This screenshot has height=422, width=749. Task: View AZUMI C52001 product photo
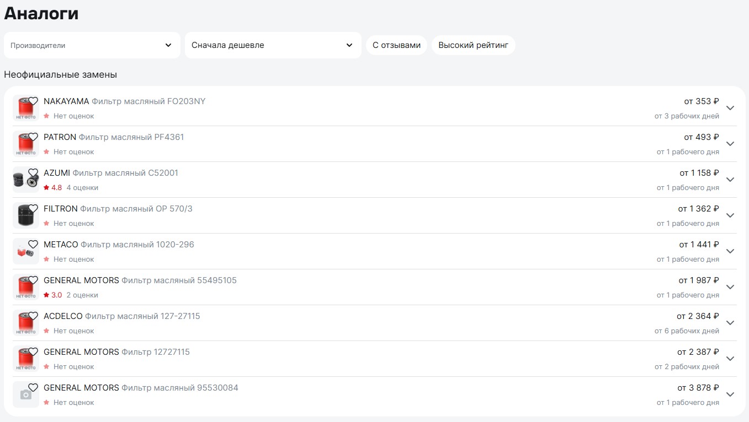click(25, 180)
